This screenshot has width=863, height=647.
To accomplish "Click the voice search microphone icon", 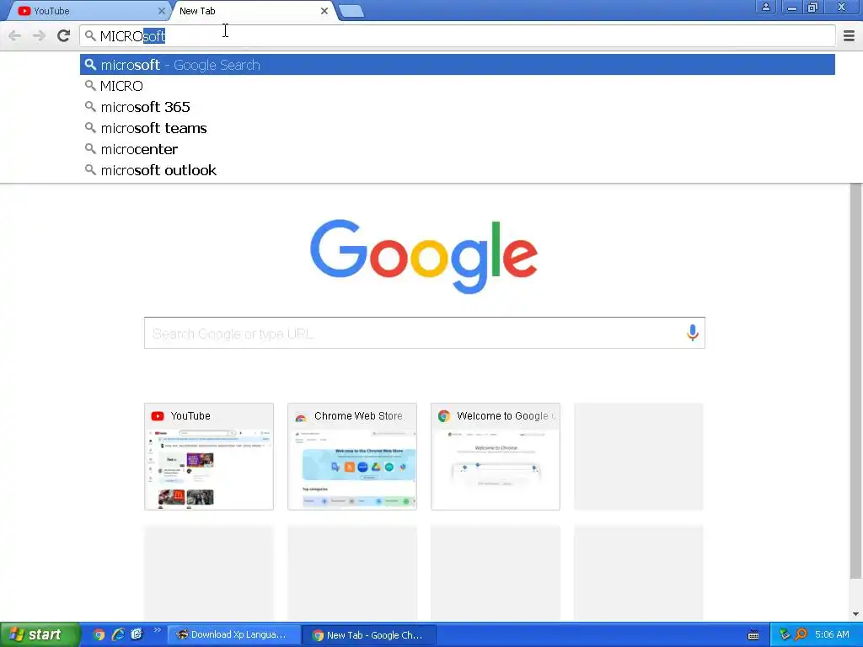I will click(693, 333).
